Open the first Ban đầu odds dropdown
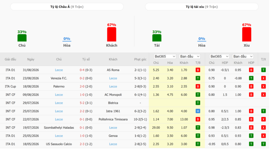Image resolution: width=270 pixels, height=150 pixels. coord(190,56)
